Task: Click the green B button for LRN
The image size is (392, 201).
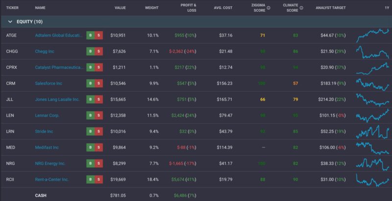Action: (91, 131)
